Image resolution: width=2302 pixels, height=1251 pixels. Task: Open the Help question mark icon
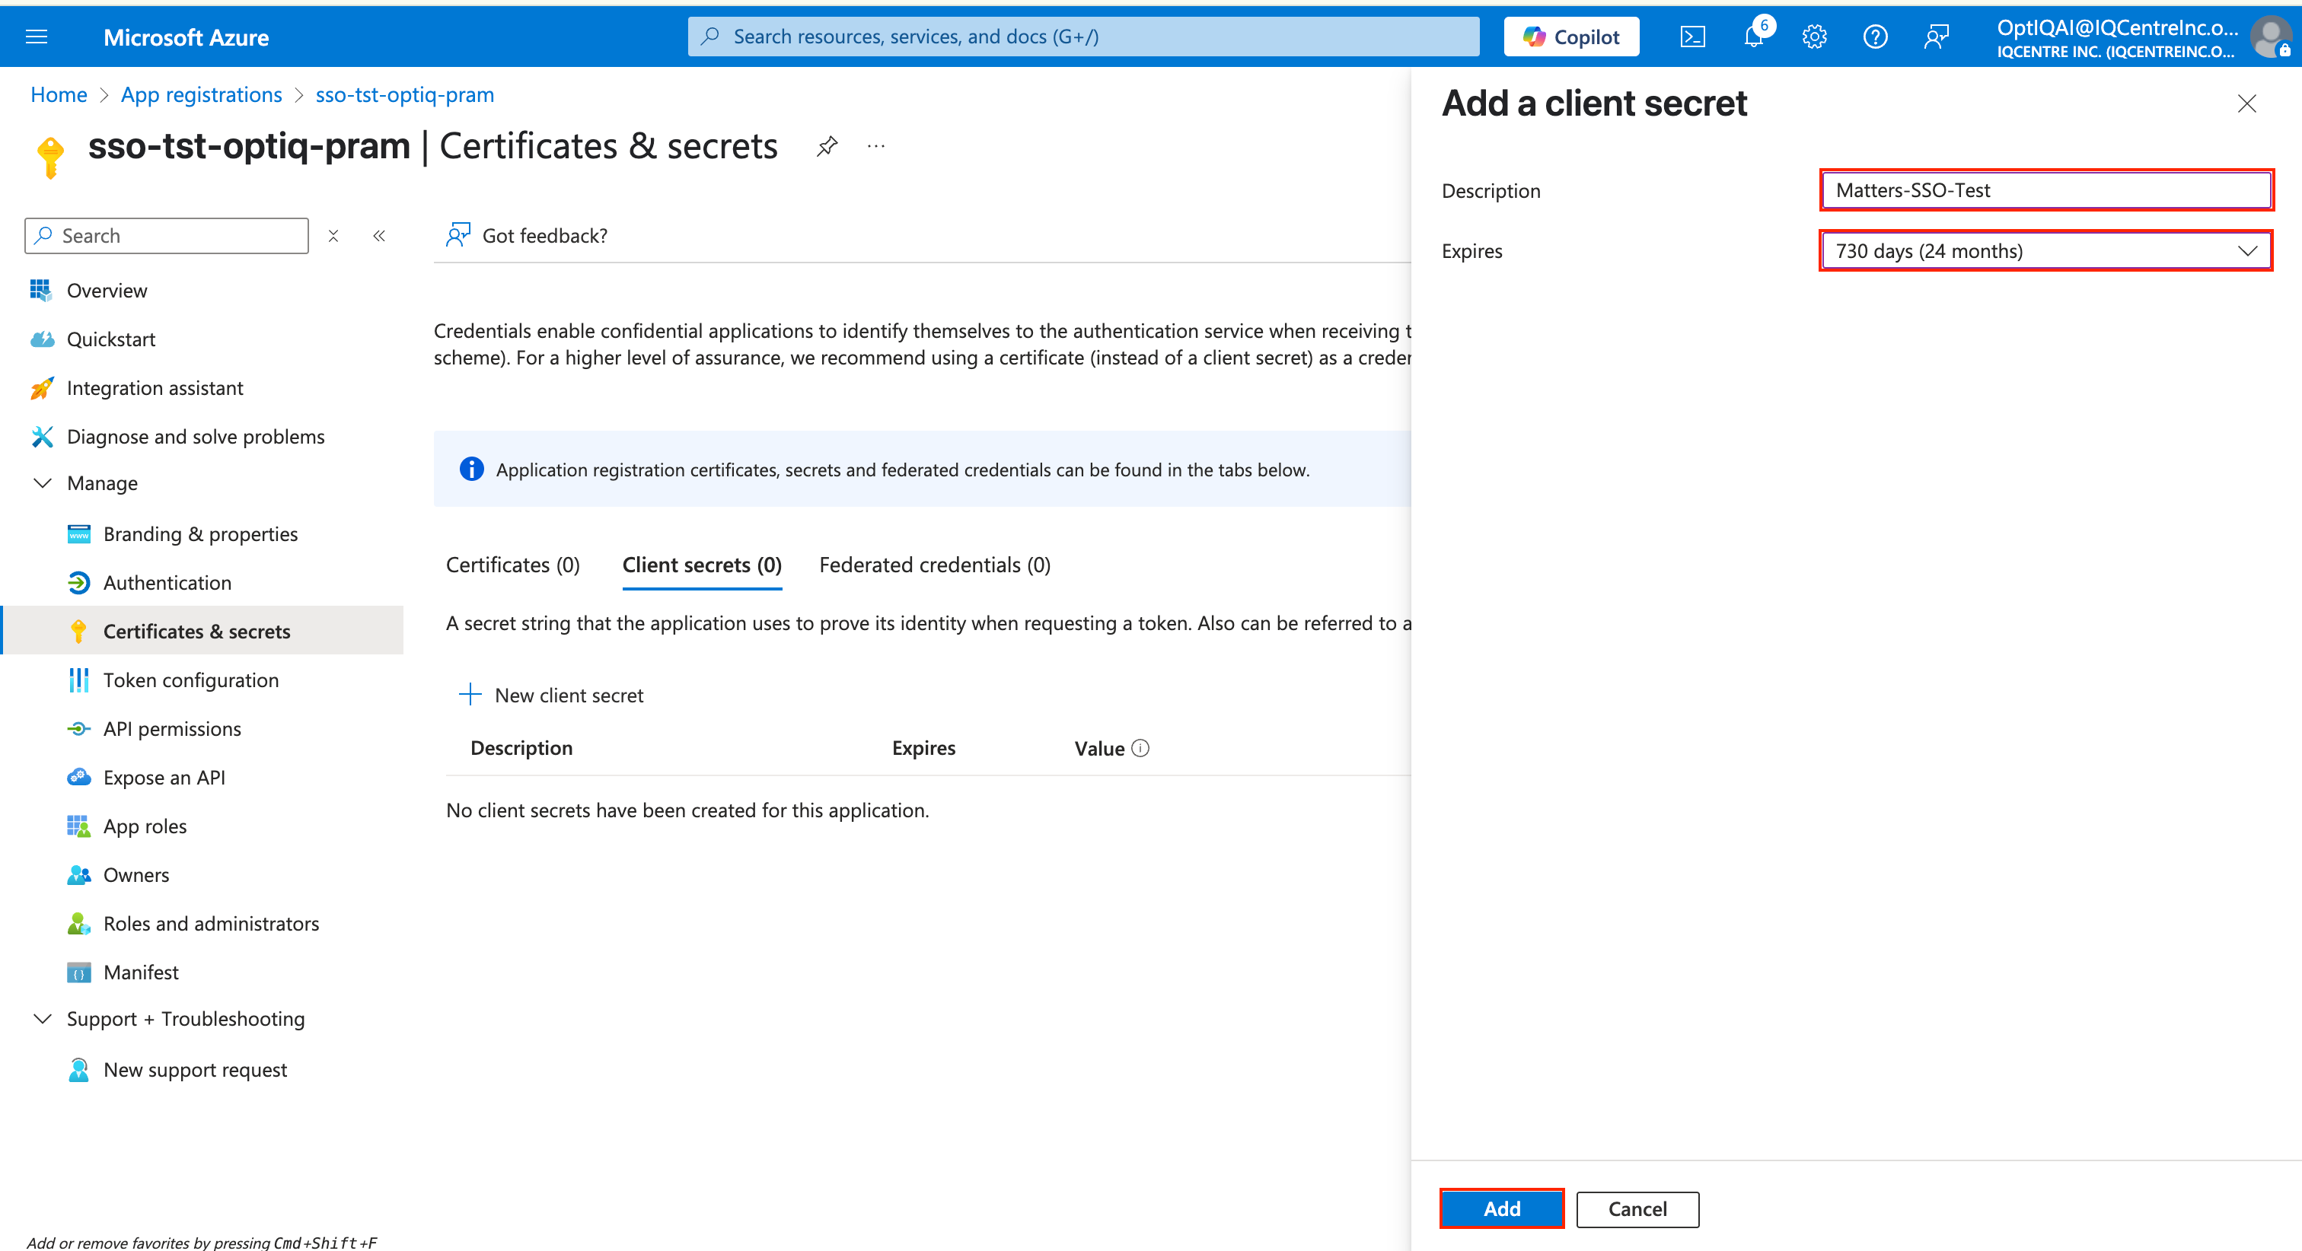(x=1875, y=37)
